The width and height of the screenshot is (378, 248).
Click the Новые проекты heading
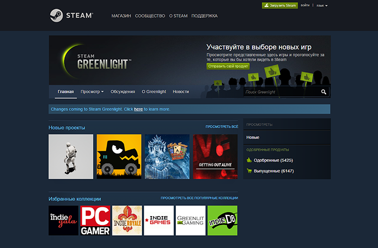point(67,128)
